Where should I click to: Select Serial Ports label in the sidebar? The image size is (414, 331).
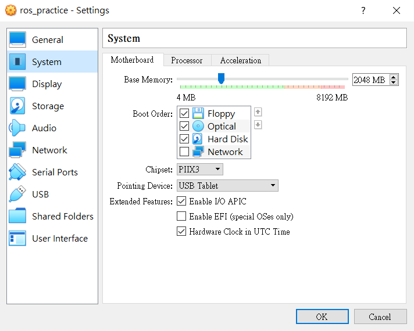55,172
